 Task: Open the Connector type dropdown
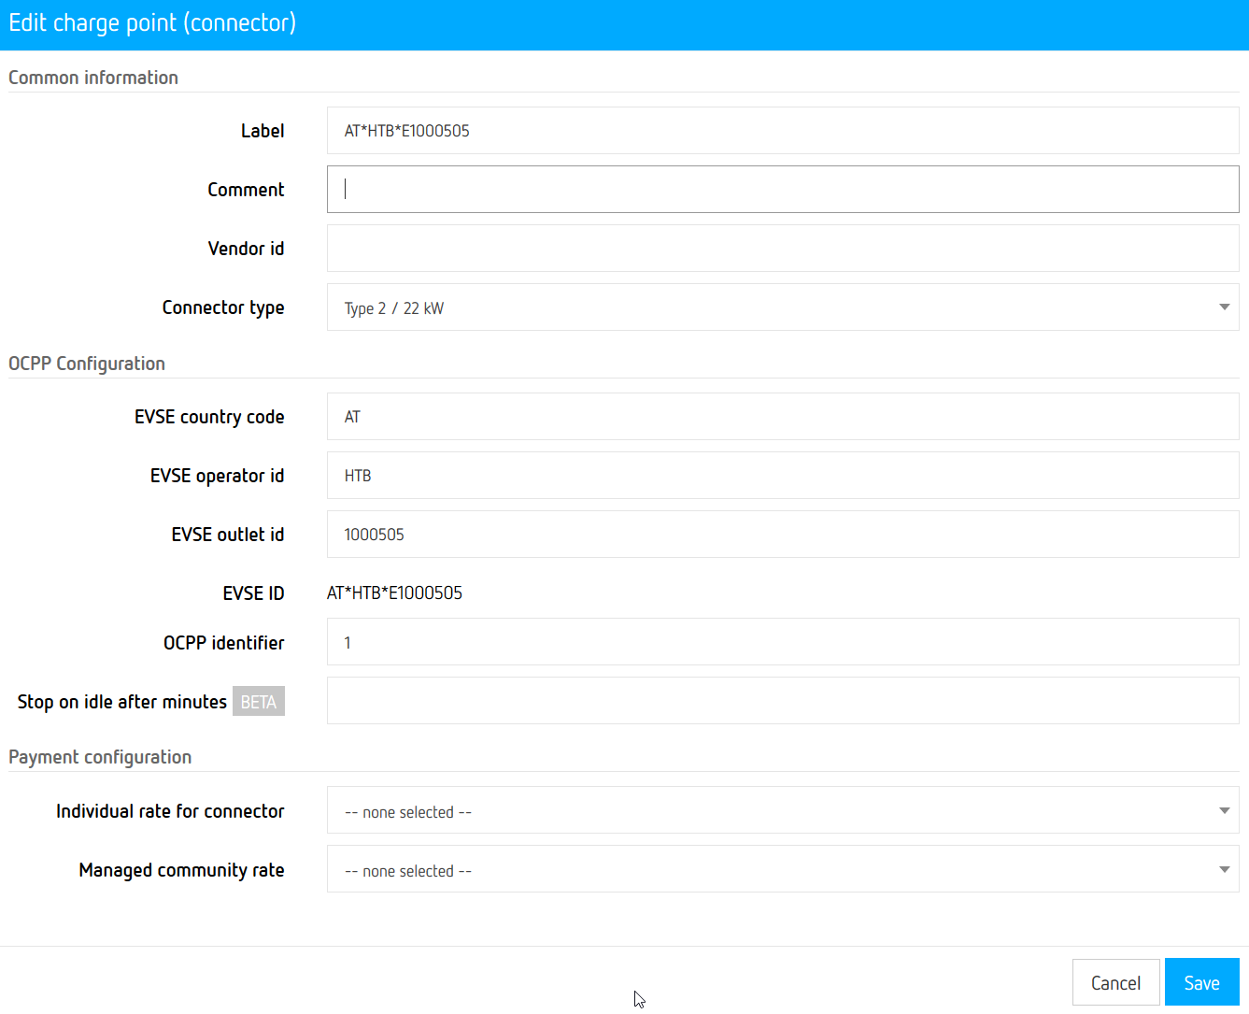[782, 307]
